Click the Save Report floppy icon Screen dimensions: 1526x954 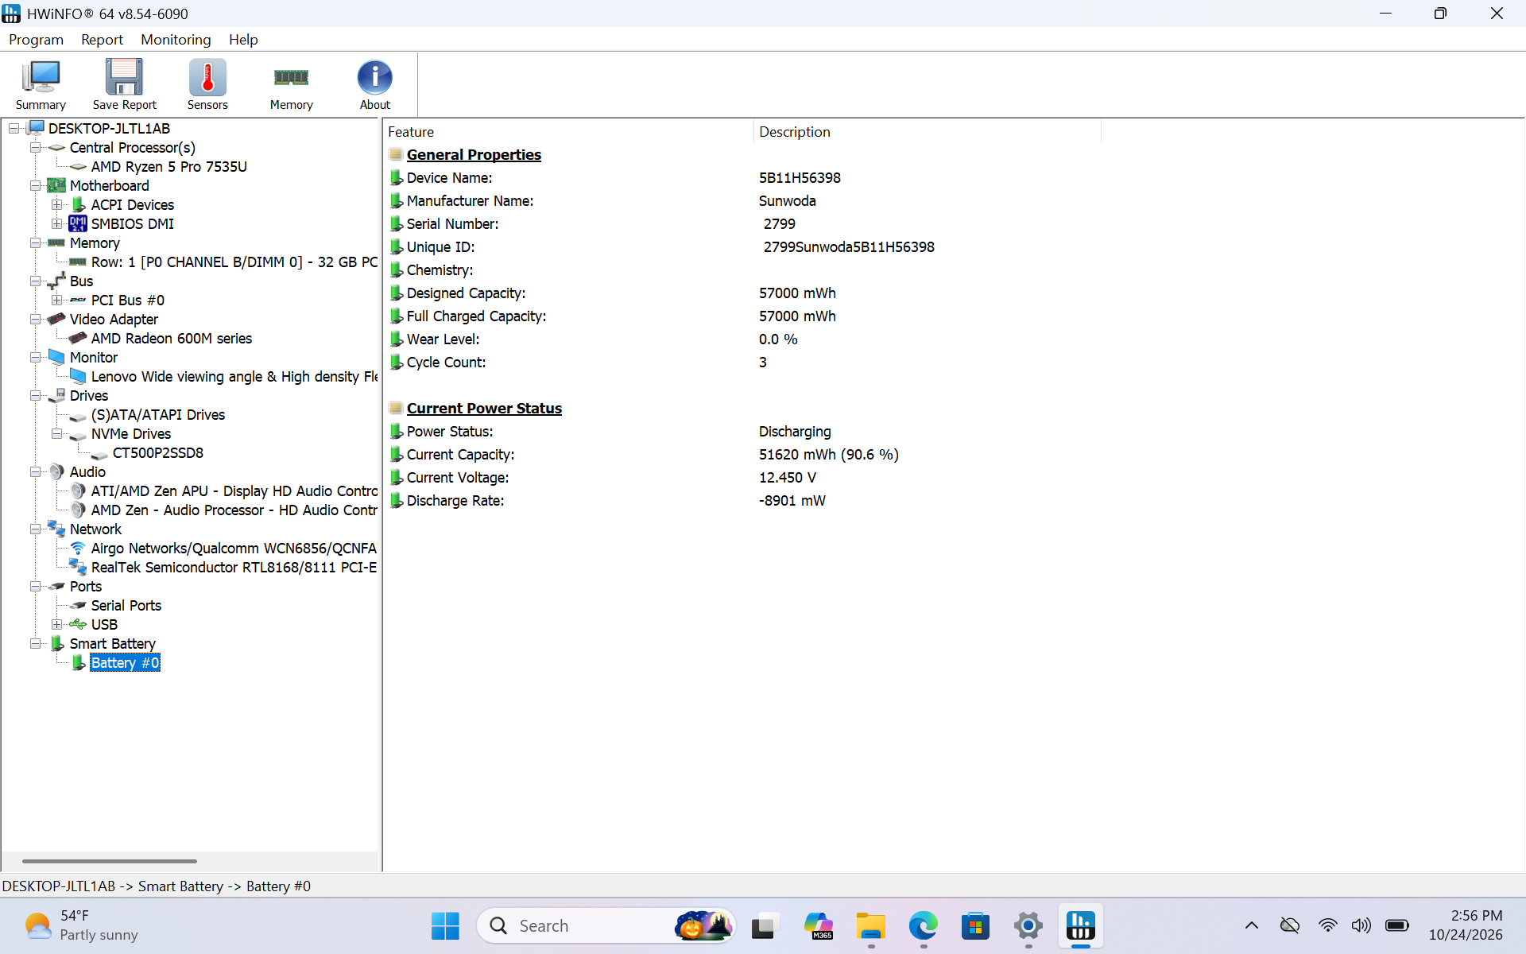click(x=124, y=84)
